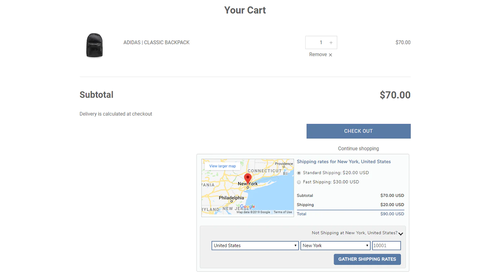Select Fast Shipping $30.00 USD option
This screenshot has width=496, height=279.
[299, 182]
